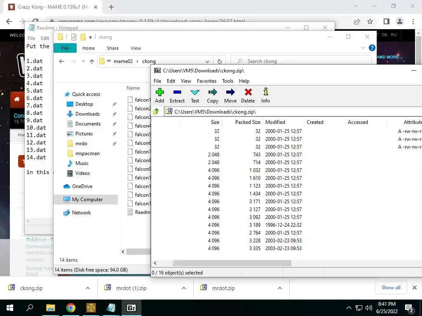The width and height of the screenshot is (422, 316).
Task: Open the Share ribbon tab in Explorer
Action: (x=113, y=48)
